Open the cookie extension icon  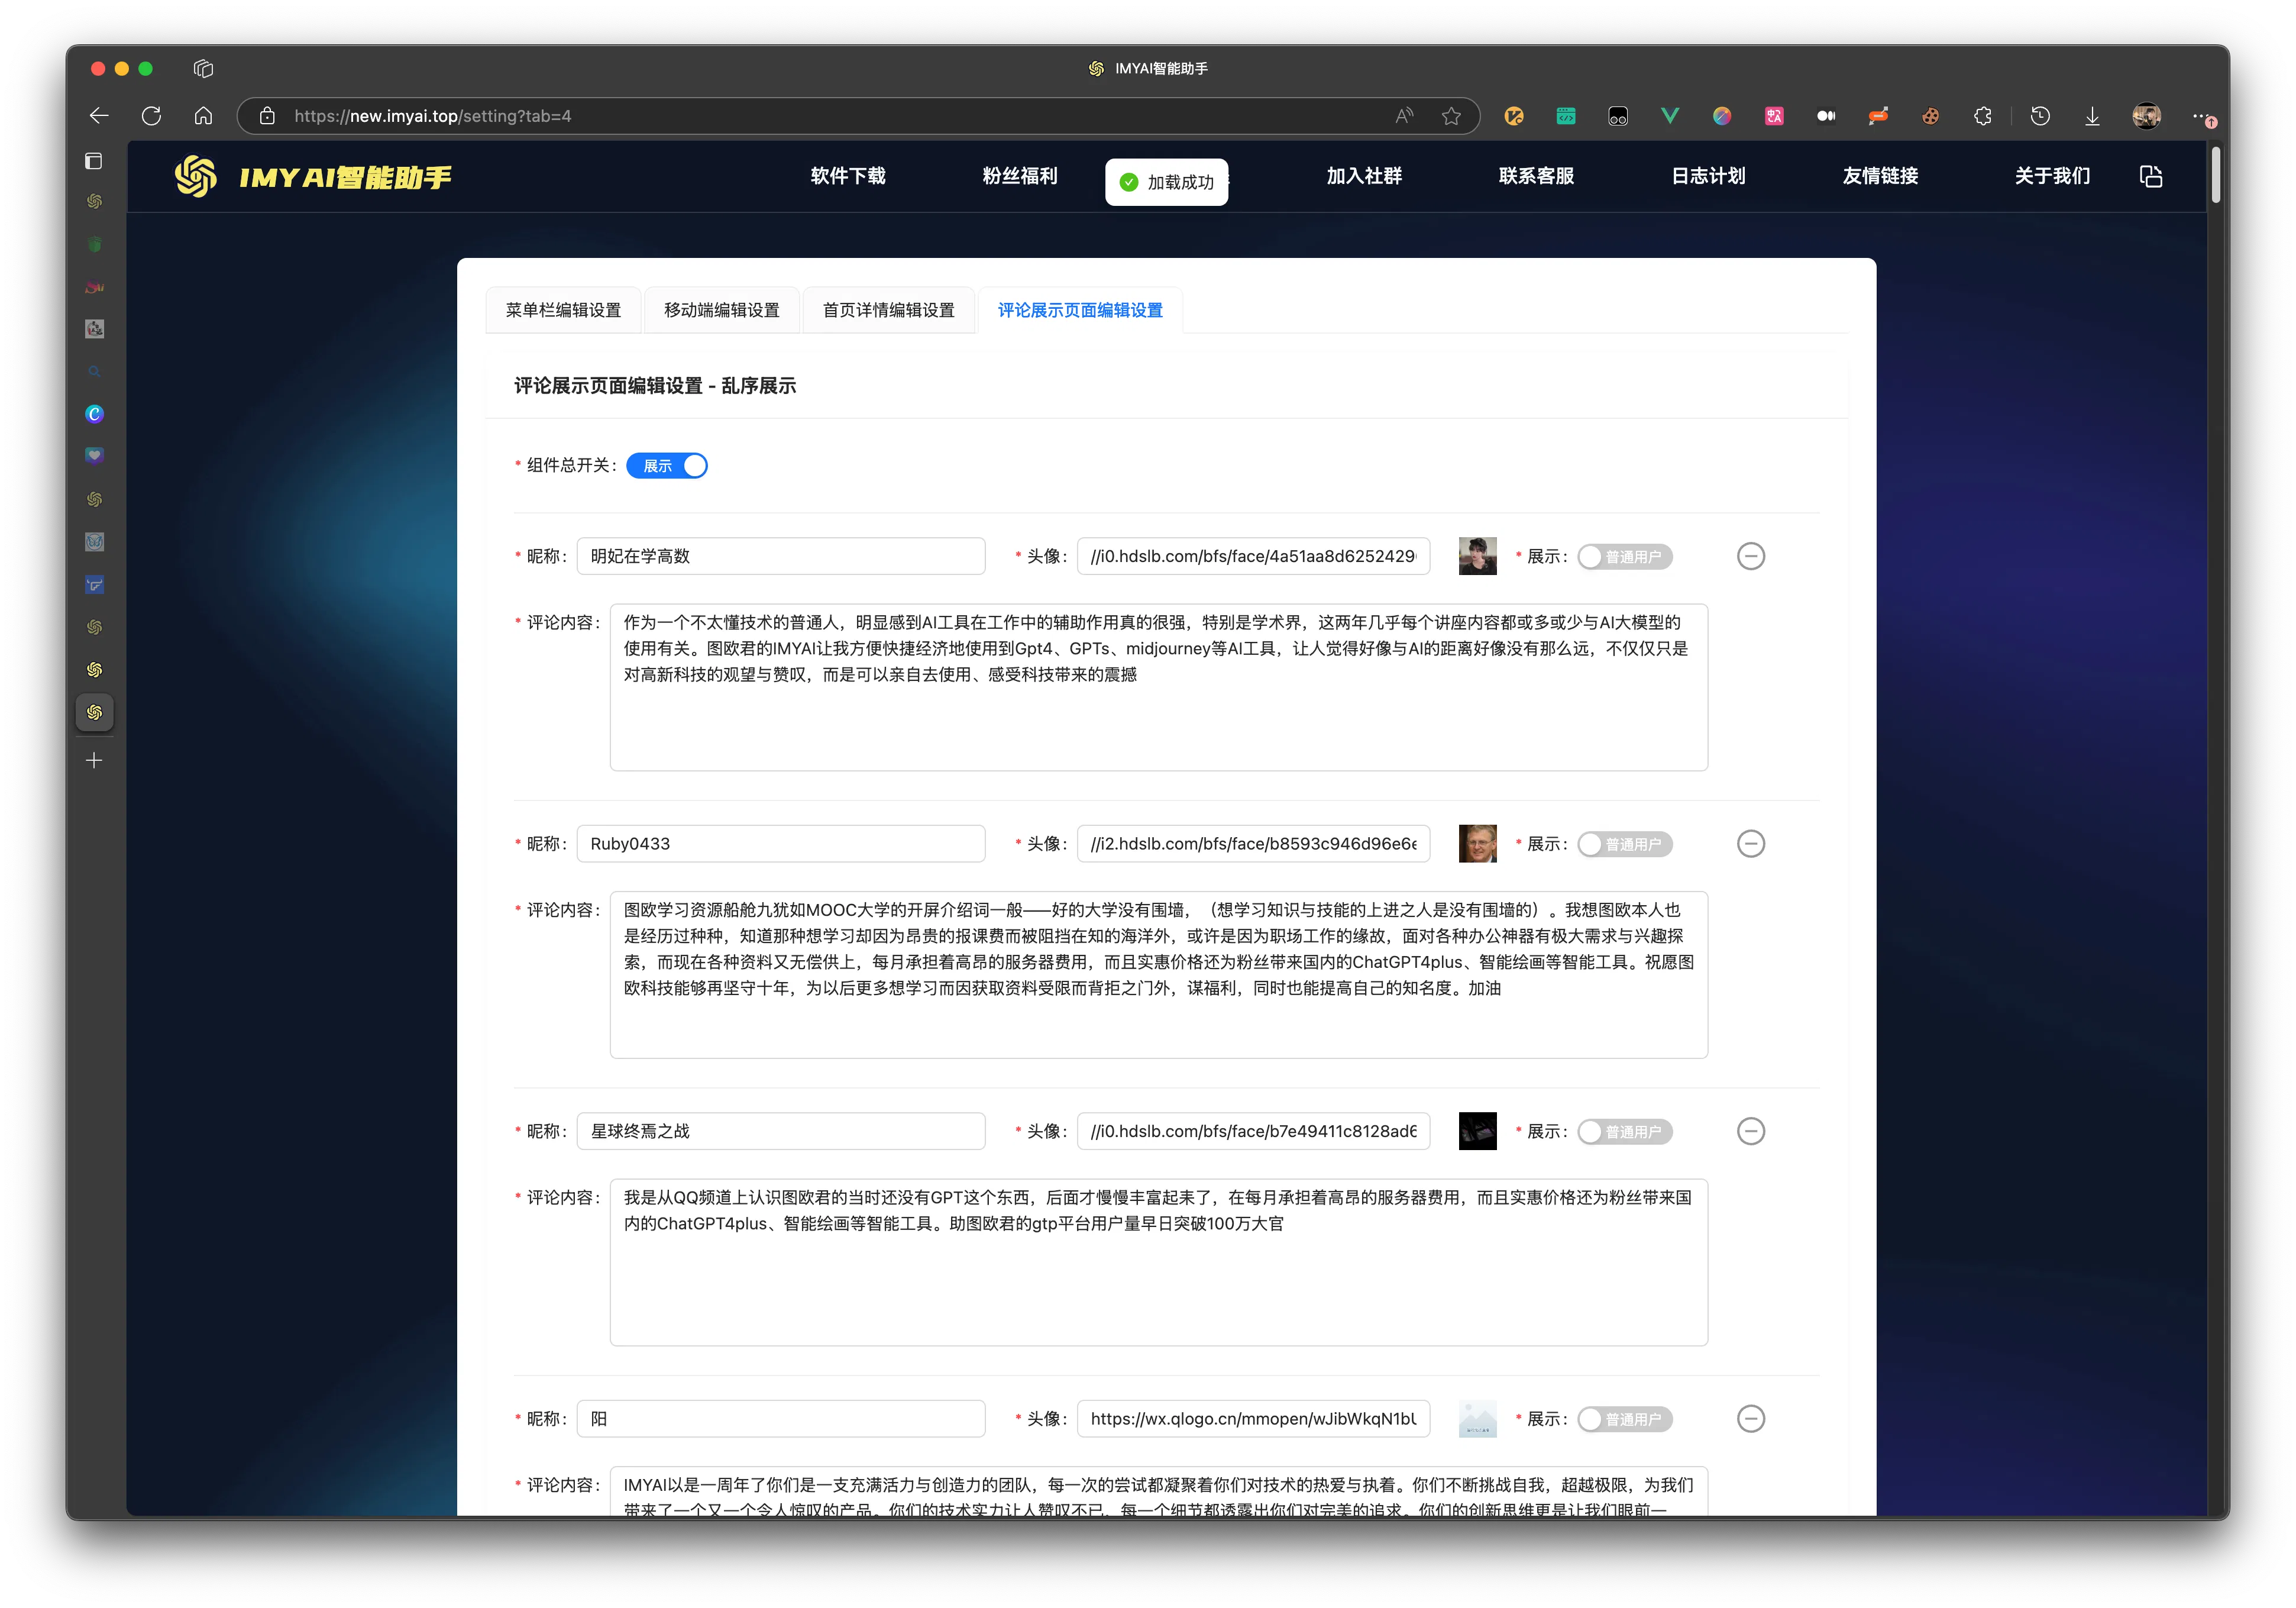click(1930, 116)
